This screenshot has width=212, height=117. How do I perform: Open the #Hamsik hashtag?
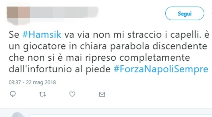pyautogui.click(x=42, y=35)
